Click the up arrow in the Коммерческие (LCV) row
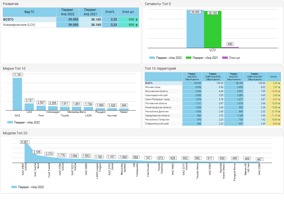The width and height of the screenshot is (284, 201). [137, 25]
